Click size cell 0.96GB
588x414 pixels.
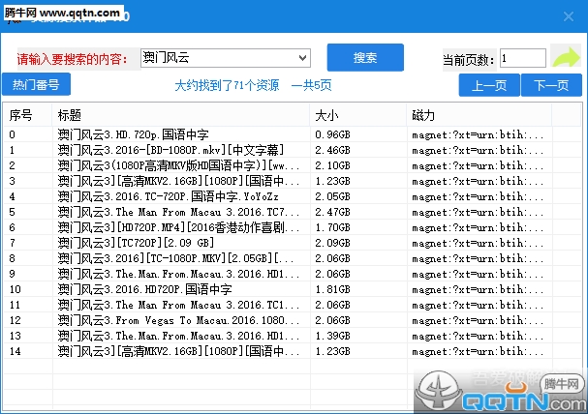pyautogui.click(x=332, y=134)
